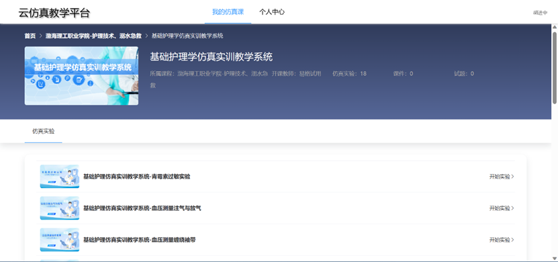The height and width of the screenshot is (262, 558).
Task: Open thumbnail of 青霉素过敏实验 experiment
Action: point(60,177)
